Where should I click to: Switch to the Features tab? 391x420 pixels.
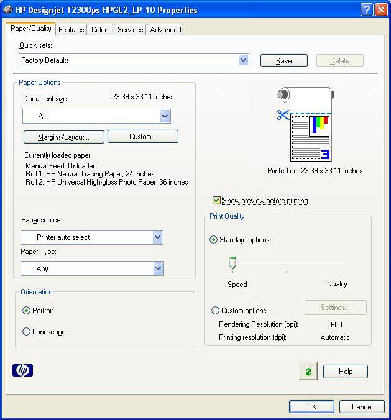[x=71, y=29]
